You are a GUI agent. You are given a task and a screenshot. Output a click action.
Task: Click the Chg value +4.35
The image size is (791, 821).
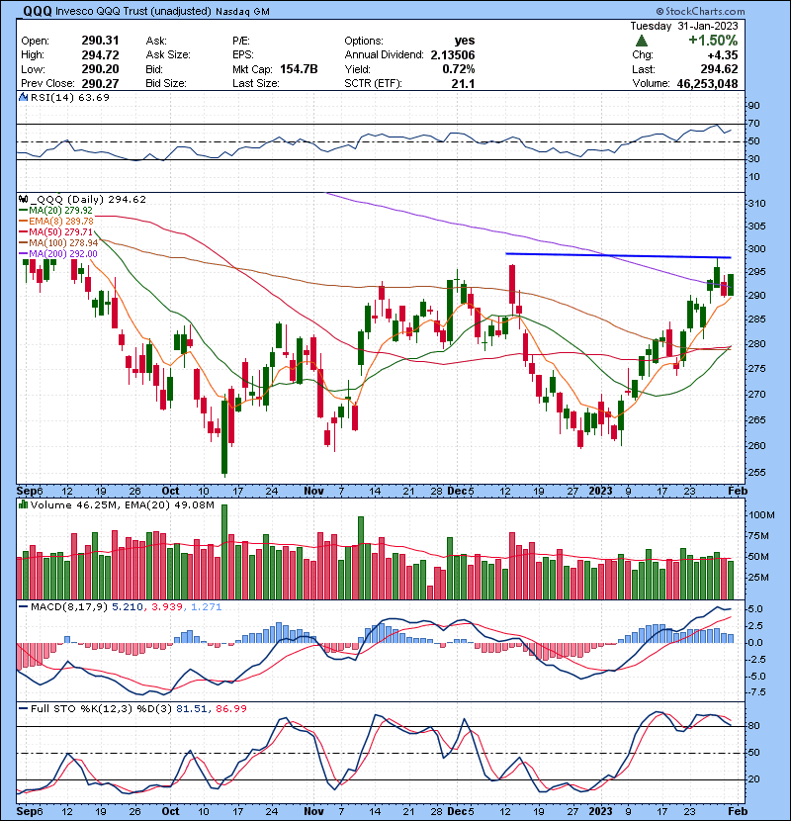click(723, 55)
